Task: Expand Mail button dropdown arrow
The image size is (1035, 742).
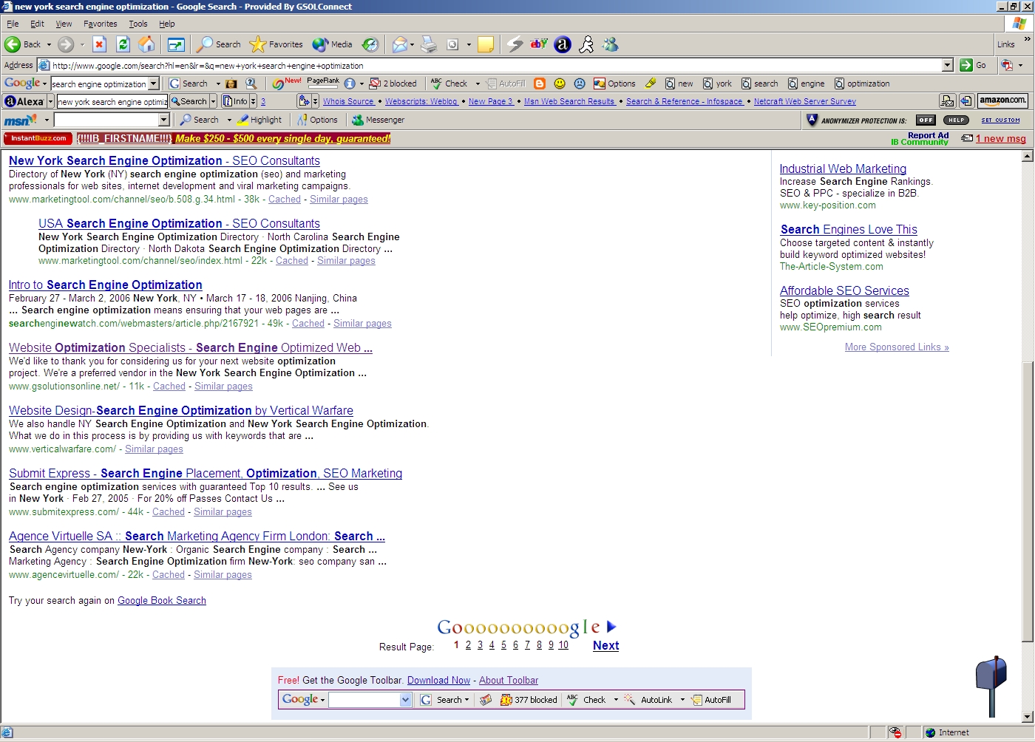Action: [x=412, y=44]
